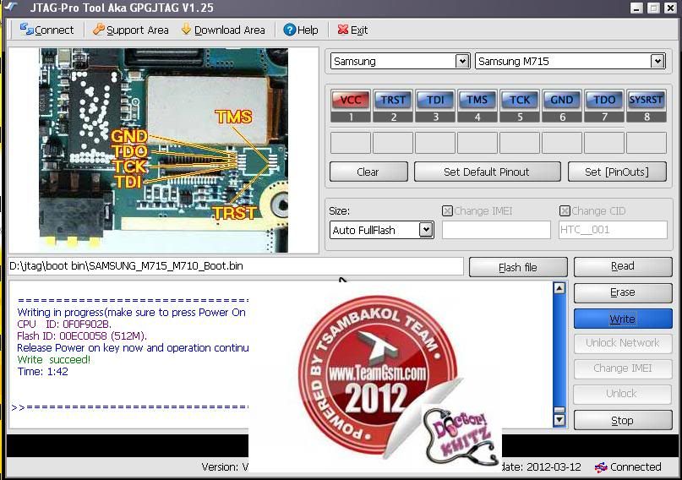Select the TDI pin button
682x480 pixels.
pyautogui.click(x=435, y=100)
